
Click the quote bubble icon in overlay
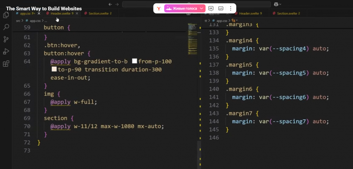tap(211, 8)
